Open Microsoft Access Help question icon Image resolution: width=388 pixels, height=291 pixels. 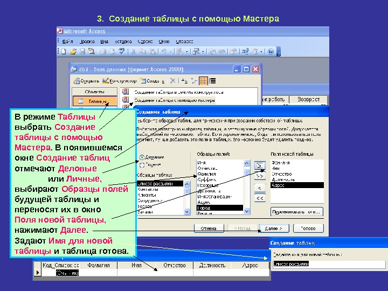[x=271, y=52]
